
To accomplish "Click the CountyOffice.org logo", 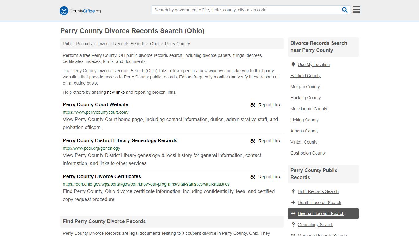I will tap(80, 11).
